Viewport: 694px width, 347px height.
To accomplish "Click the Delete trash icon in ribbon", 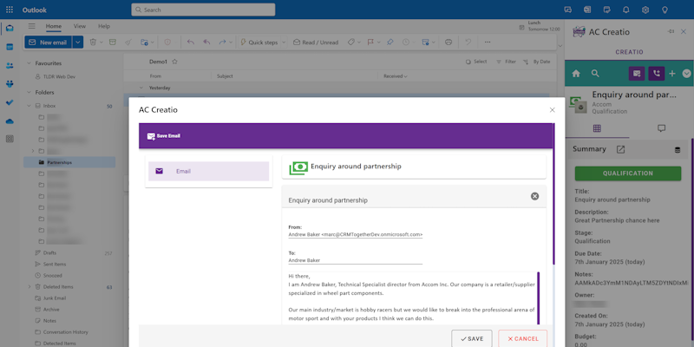I will [x=93, y=42].
